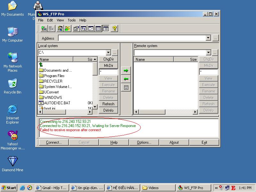Toggle the details view toolbar button
The width and height of the screenshot is (256, 192).
(x=106, y=29)
